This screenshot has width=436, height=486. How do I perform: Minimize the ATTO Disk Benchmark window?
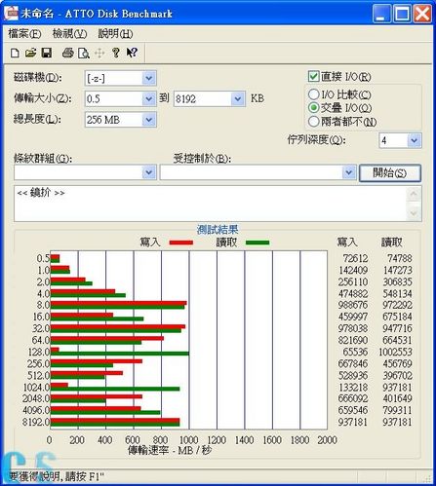tap(381, 14)
